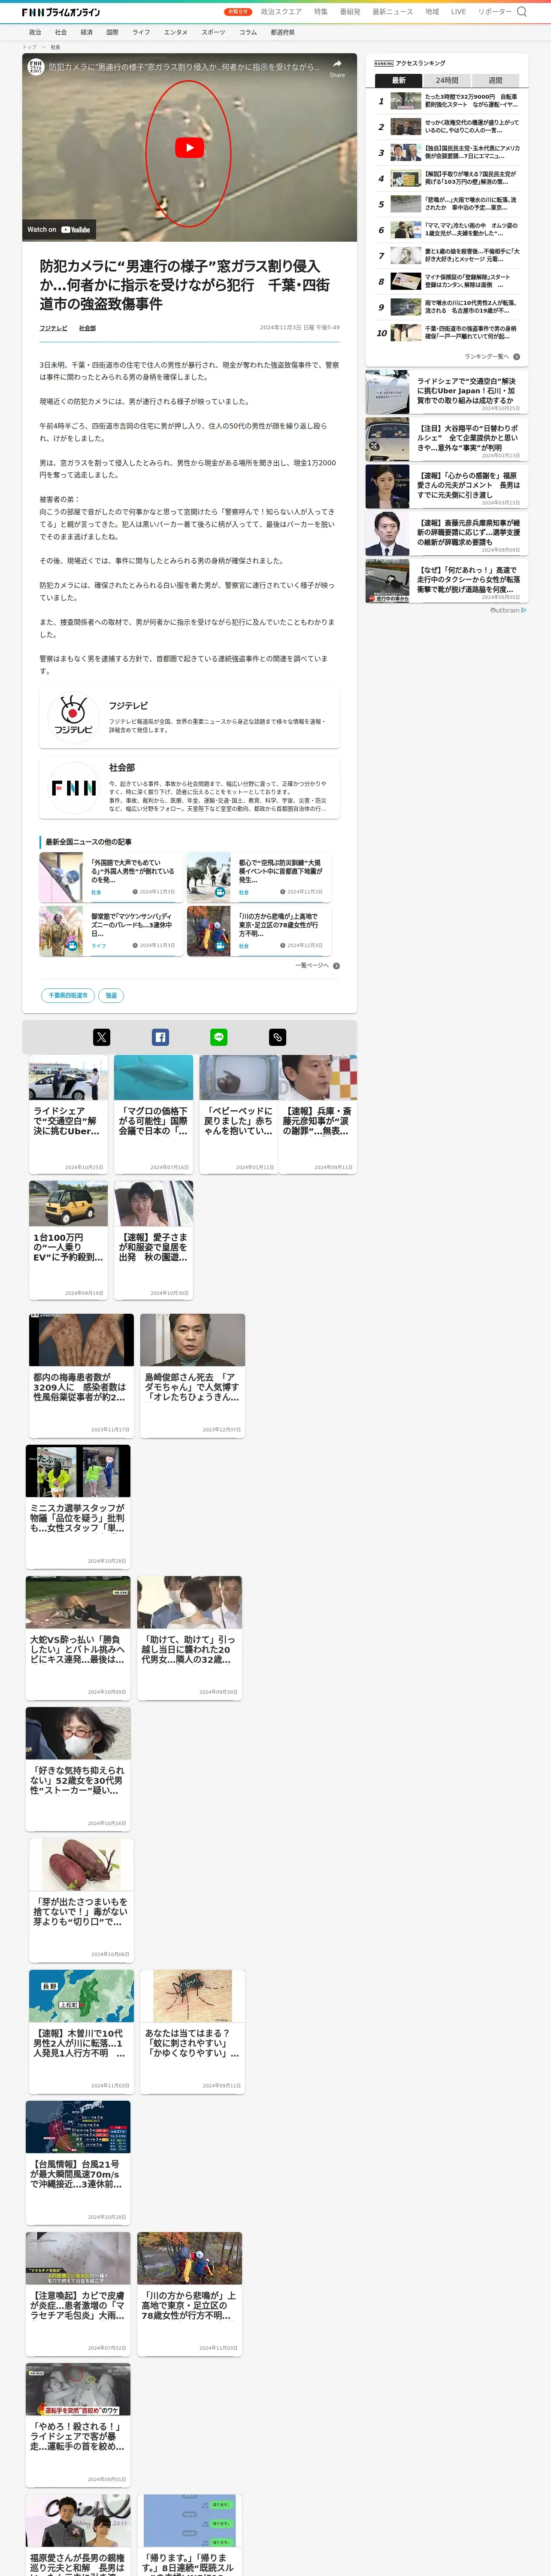Select スポーツ category in navigation bar
This screenshot has width=551, height=2576.
click(213, 32)
